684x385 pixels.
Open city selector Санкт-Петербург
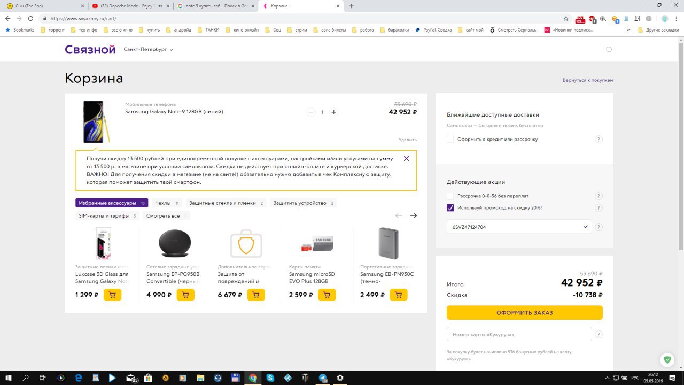(x=148, y=49)
